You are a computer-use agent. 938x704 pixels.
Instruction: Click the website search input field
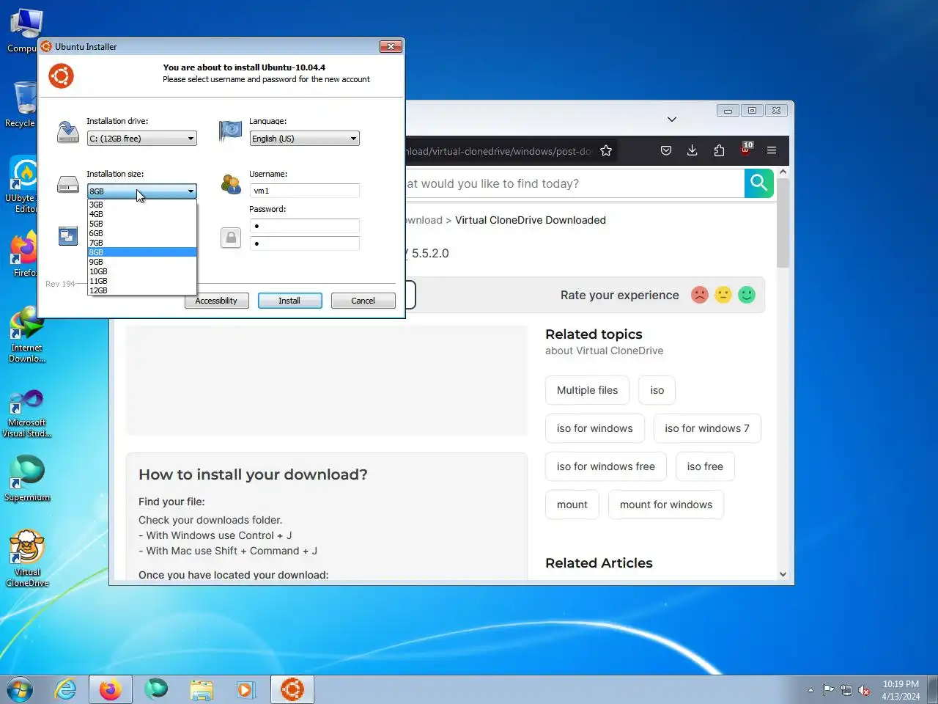(575, 183)
